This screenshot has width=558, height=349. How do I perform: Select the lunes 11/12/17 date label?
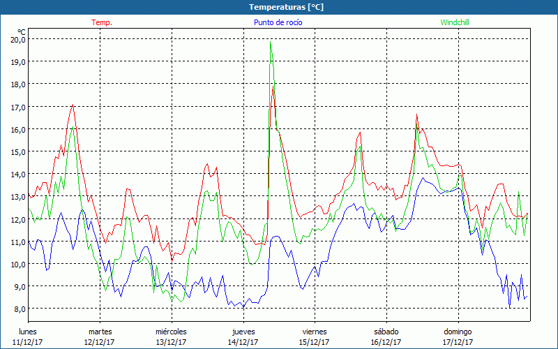27,336
